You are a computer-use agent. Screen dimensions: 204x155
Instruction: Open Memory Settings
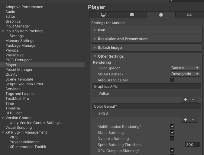point(20,41)
